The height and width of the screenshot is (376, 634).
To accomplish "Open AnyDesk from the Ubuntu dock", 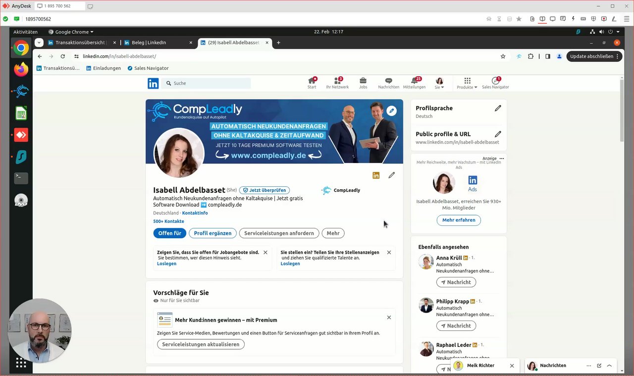I will click(21, 135).
